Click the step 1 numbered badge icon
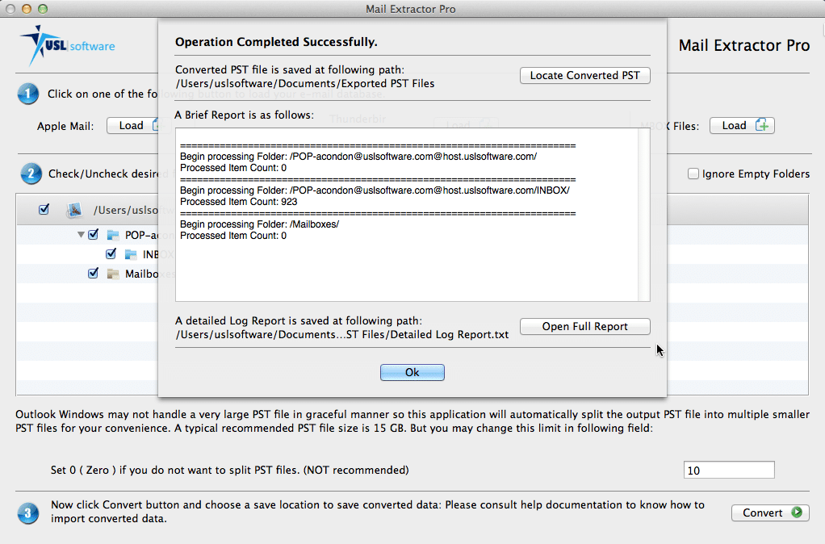 [x=28, y=94]
